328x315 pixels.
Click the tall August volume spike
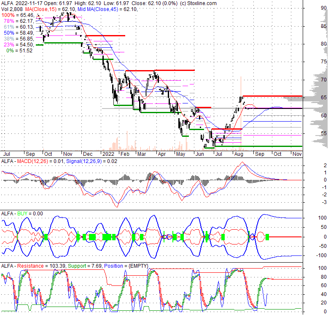(241, 114)
